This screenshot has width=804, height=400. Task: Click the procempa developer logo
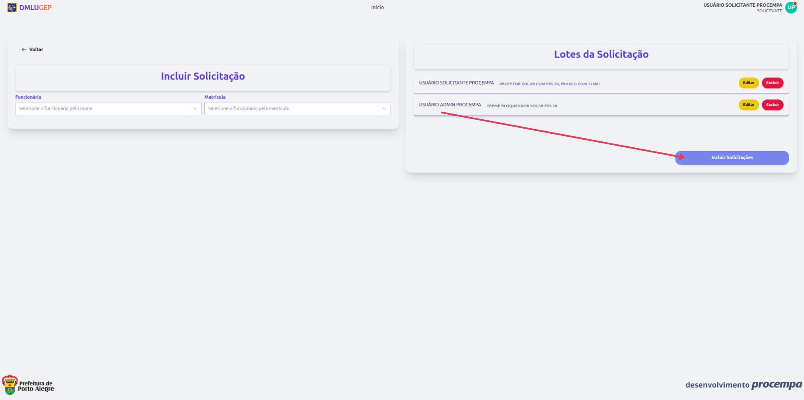(x=776, y=384)
